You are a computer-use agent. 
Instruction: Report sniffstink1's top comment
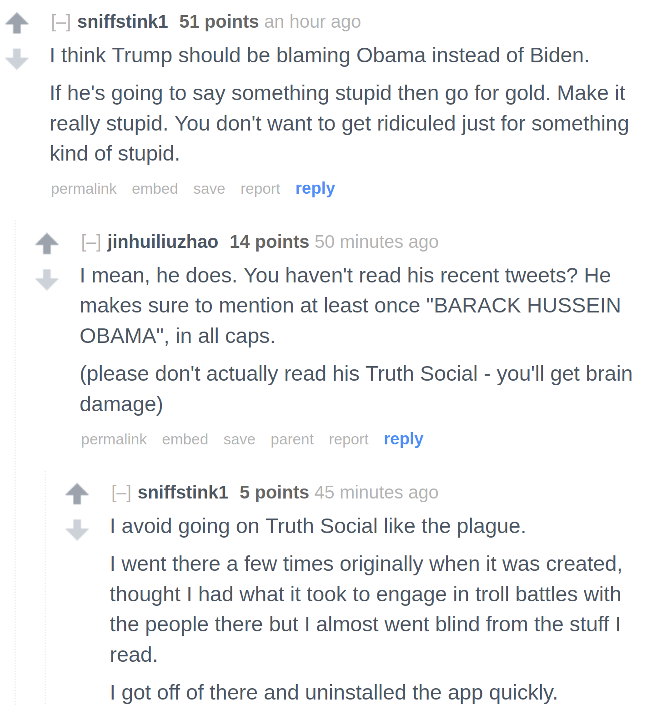[260, 189]
